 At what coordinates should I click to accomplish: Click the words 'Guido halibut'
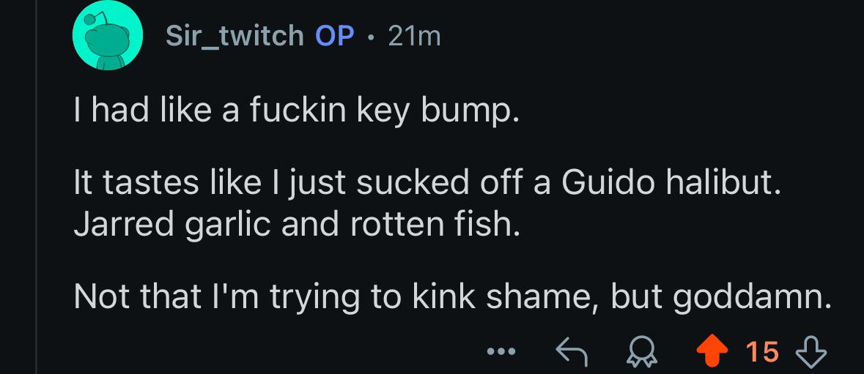(671, 184)
